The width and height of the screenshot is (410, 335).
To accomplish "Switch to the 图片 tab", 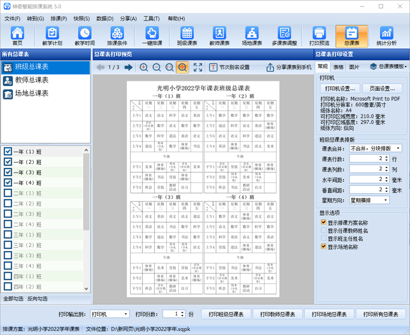I will click(354, 67).
